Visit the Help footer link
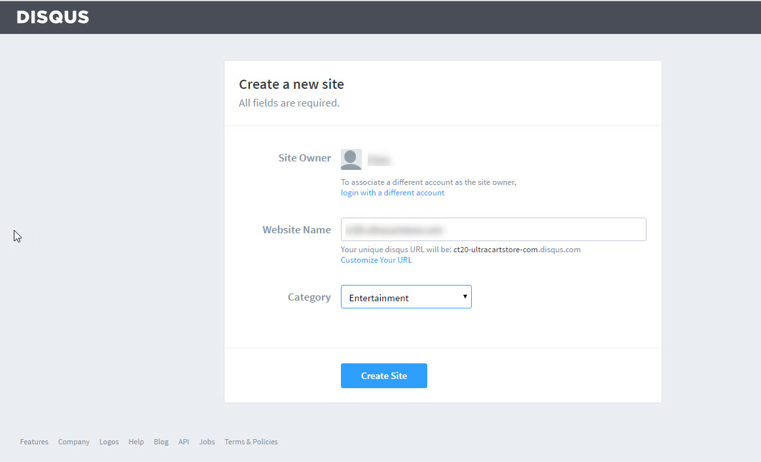761x462 pixels. click(x=136, y=442)
